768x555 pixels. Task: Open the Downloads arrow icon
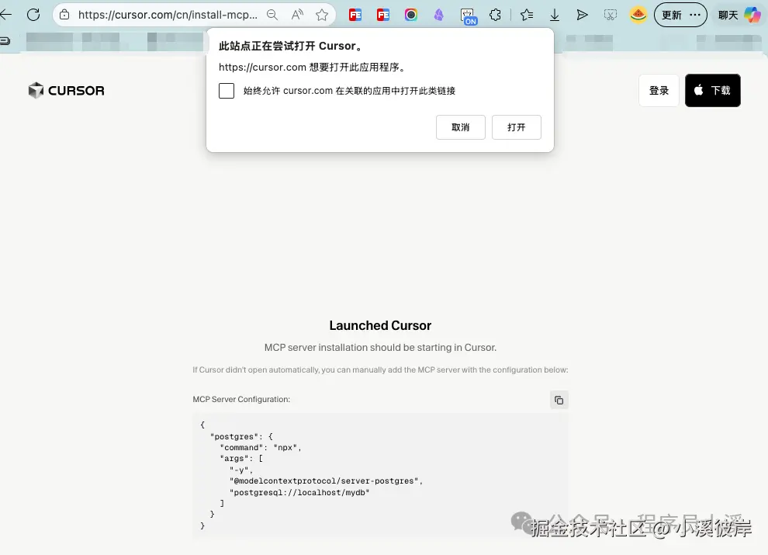pos(555,16)
